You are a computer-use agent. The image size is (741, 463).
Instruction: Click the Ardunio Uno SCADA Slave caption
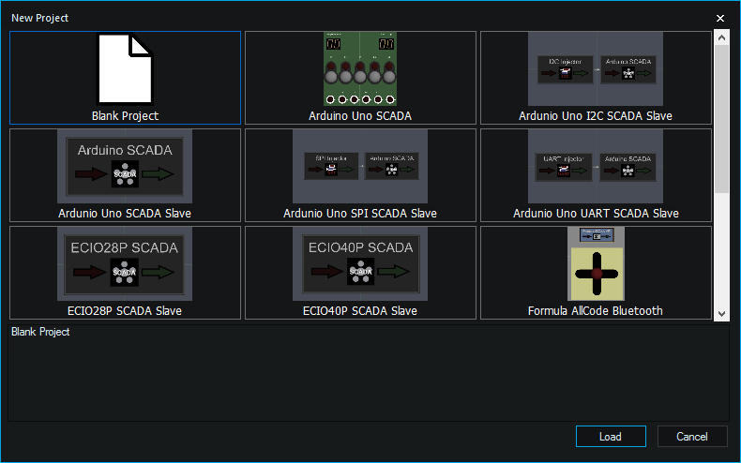click(x=125, y=214)
